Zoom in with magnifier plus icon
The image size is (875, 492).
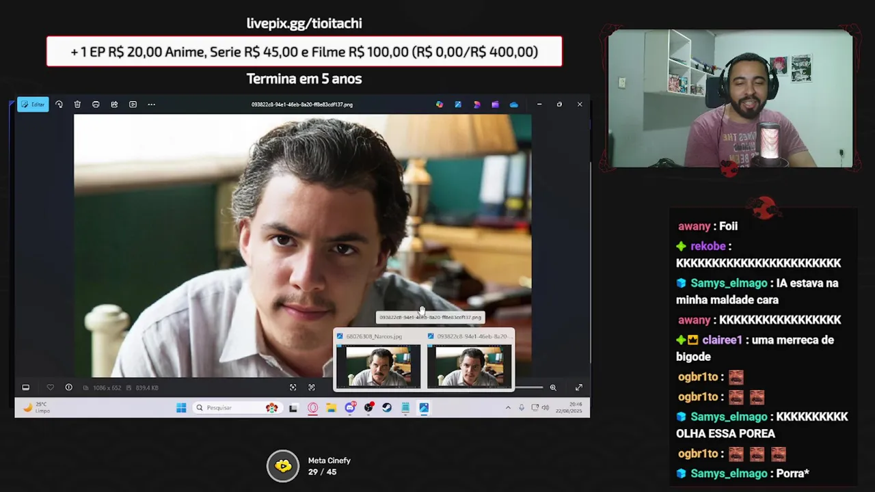(x=553, y=387)
